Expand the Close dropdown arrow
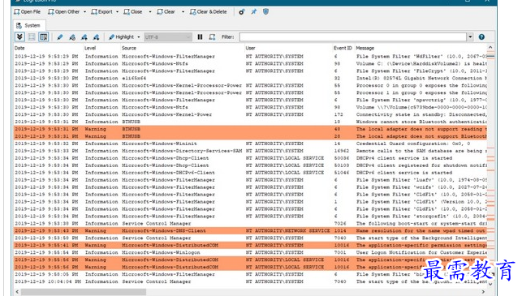This screenshot has height=296, width=522. (150, 12)
